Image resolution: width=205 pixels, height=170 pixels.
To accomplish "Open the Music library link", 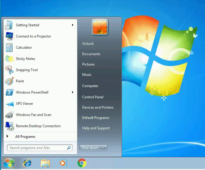I will coord(87,75).
